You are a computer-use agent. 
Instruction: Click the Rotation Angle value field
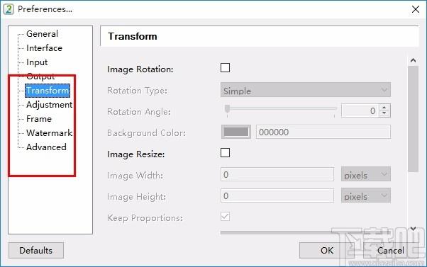(360, 110)
